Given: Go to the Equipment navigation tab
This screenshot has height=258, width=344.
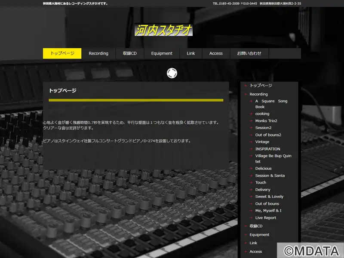Looking at the screenshot, I should (x=162, y=53).
